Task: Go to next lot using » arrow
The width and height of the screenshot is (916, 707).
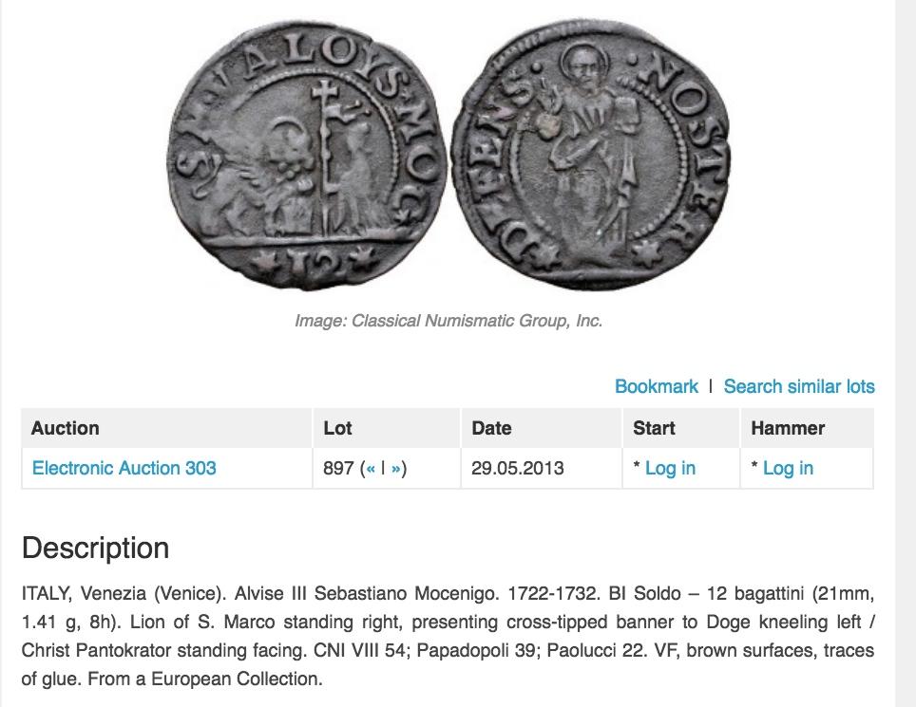Action: (x=395, y=468)
